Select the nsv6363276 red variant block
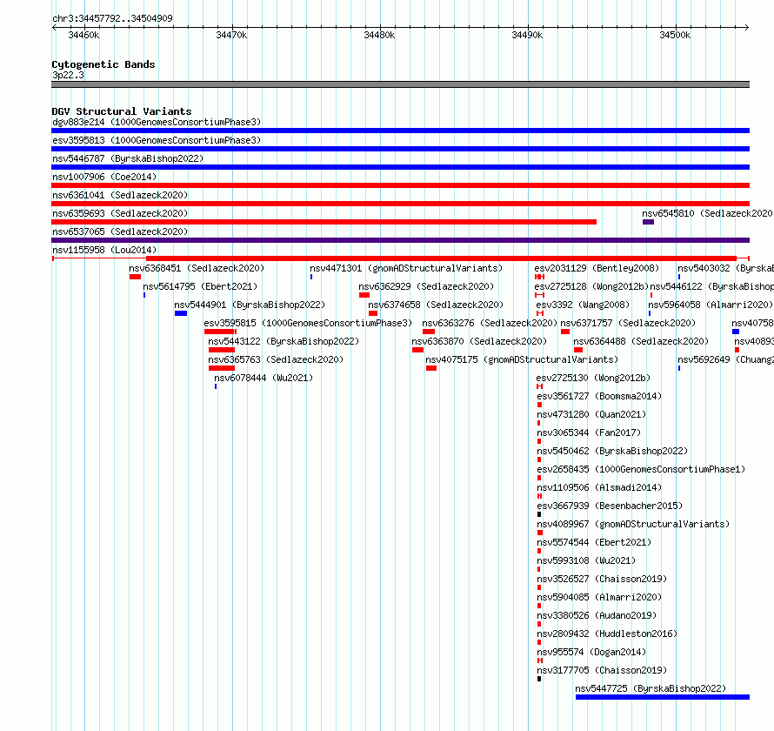 tap(429, 332)
